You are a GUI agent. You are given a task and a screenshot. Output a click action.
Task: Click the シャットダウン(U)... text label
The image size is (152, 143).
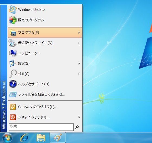pos(34,117)
